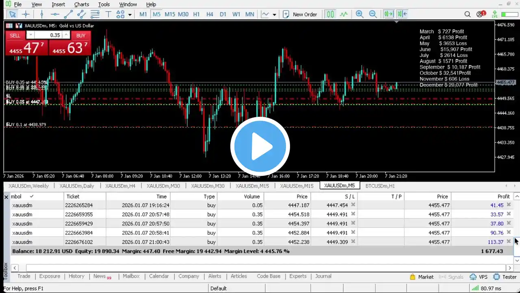This screenshot has height=293, width=520.
Task: Switch chart to M1 timeframe
Action: (143, 14)
